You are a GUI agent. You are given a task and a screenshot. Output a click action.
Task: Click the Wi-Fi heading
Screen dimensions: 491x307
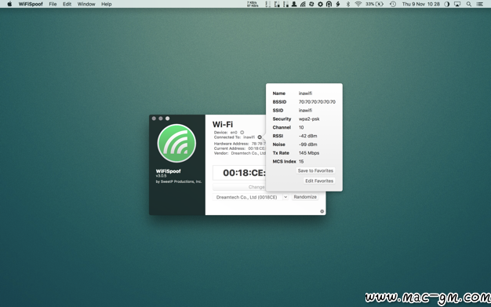point(223,125)
